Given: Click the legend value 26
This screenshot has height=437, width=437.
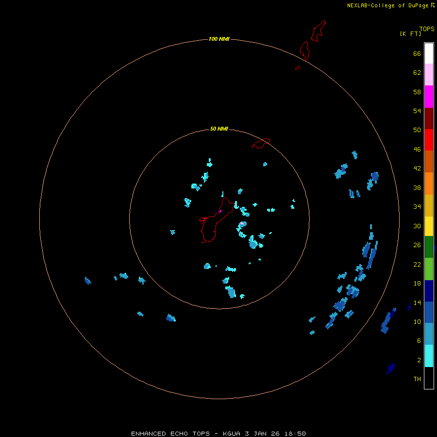Looking at the screenshot, I should point(417,245).
